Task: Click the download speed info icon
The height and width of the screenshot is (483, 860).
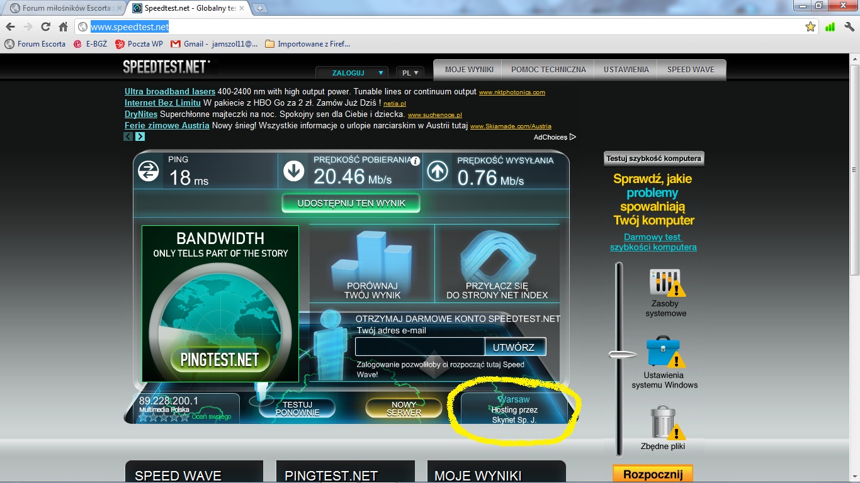Action: 416,161
